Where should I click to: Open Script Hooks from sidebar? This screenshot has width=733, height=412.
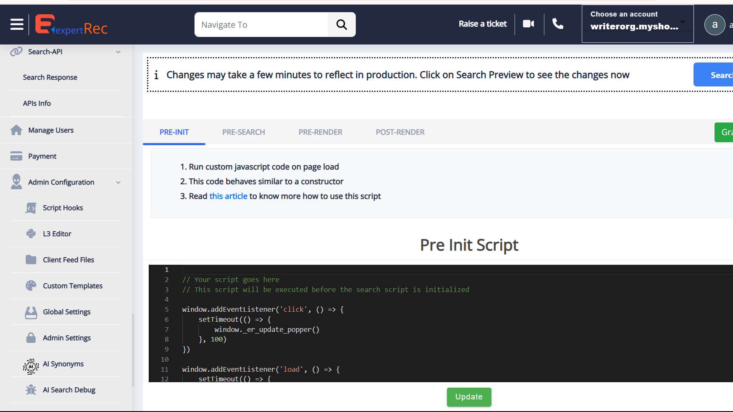point(63,208)
